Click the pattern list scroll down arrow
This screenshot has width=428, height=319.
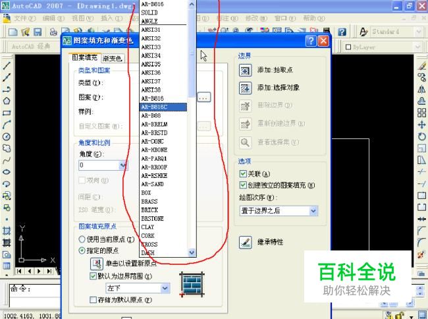[192, 252]
